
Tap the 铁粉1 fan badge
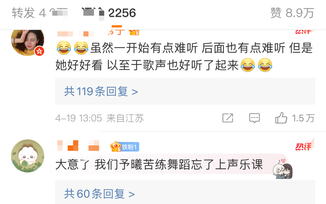coord(130,147)
